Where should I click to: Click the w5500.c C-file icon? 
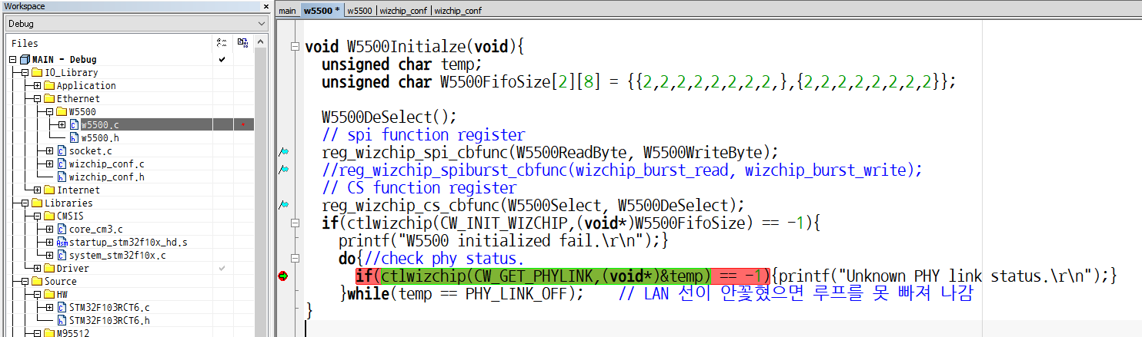coord(74,124)
